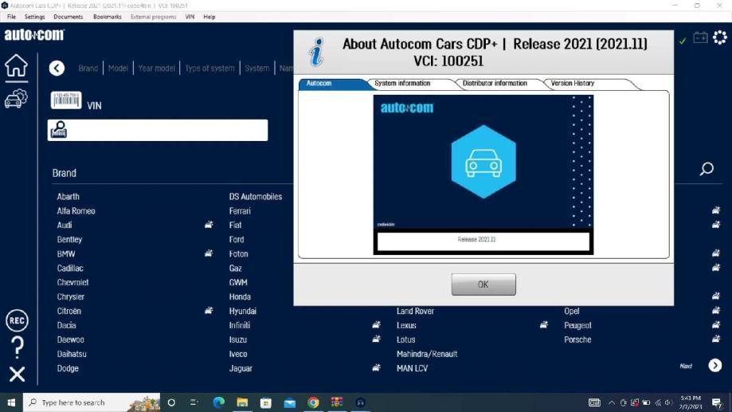Open the Documents menu
Image resolution: width=732 pixels, height=412 pixels.
coord(69,17)
